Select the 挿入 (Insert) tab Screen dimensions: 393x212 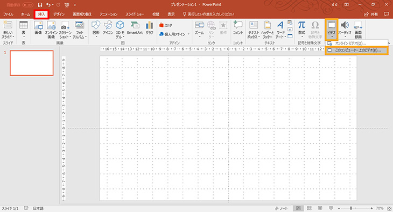41,14
